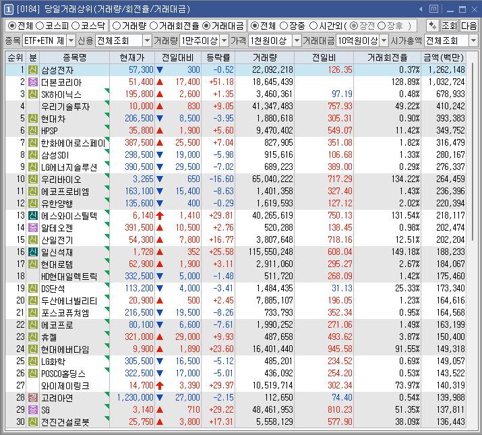Viewport: 482px width, 435px height.
Task: Open the 시가총액 전체조회 dropdown
Action: (x=473, y=40)
